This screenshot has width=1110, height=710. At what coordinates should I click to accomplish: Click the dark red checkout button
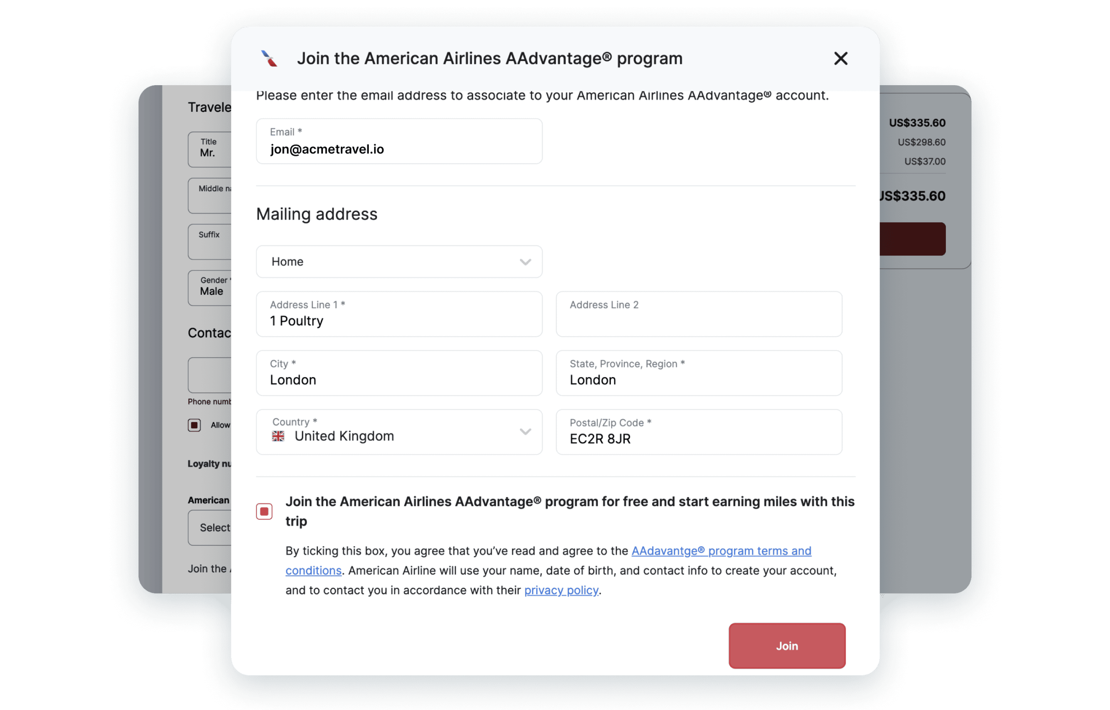[x=912, y=239]
